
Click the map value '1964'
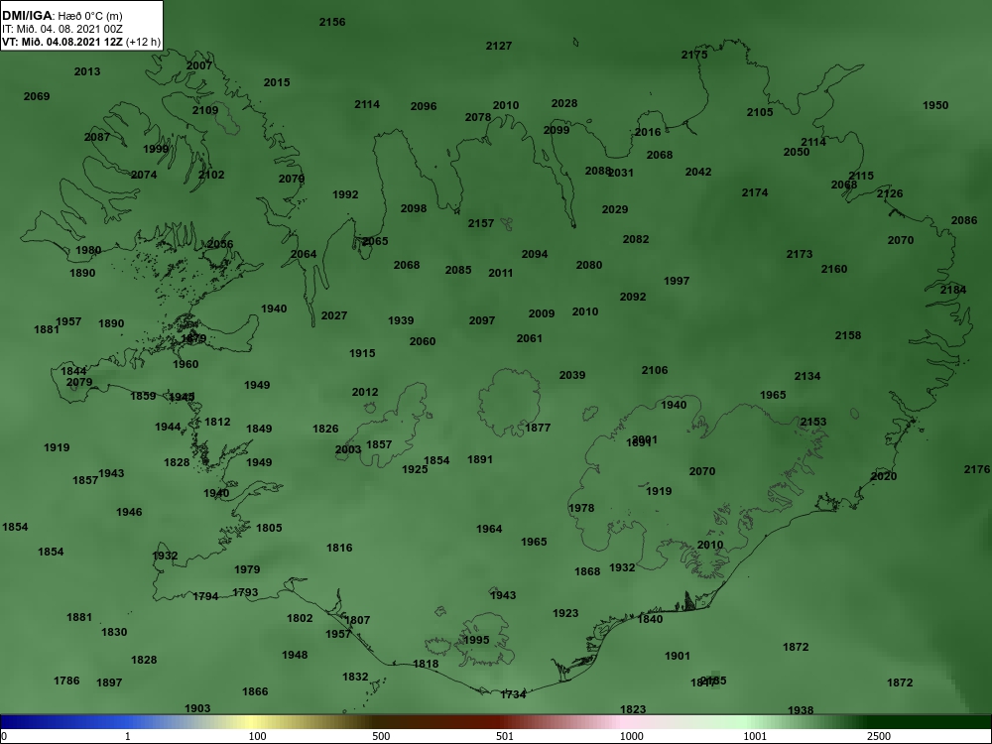click(x=489, y=529)
